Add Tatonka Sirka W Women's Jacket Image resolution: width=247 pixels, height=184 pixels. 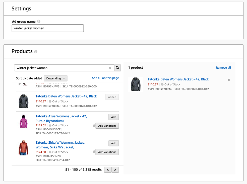pyautogui.click(x=113, y=143)
